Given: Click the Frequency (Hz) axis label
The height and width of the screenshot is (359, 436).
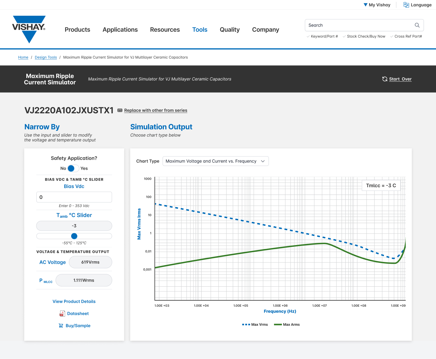Looking at the screenshot, I should (x=280, y=312).
